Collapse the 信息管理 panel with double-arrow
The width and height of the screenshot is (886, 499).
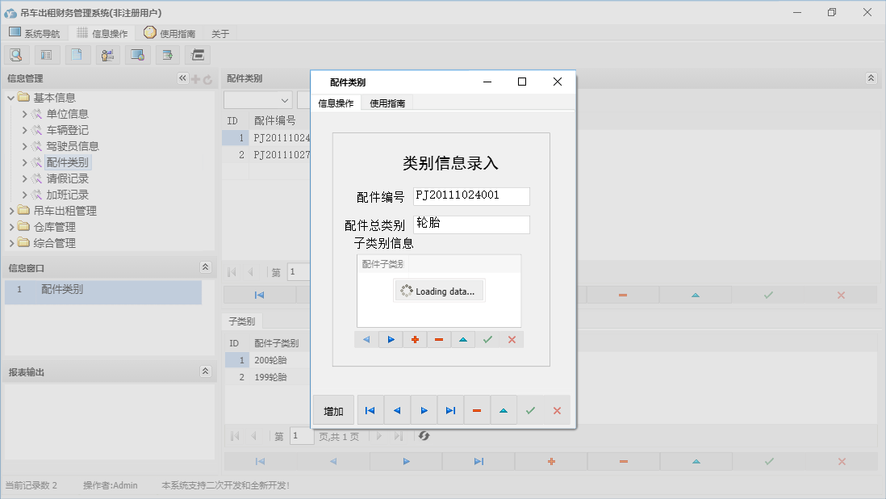pos(182,78)
